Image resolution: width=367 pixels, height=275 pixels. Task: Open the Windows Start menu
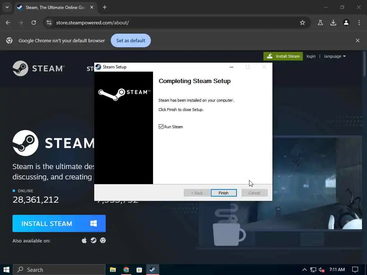pyautogui.click(x=6, y=270)
